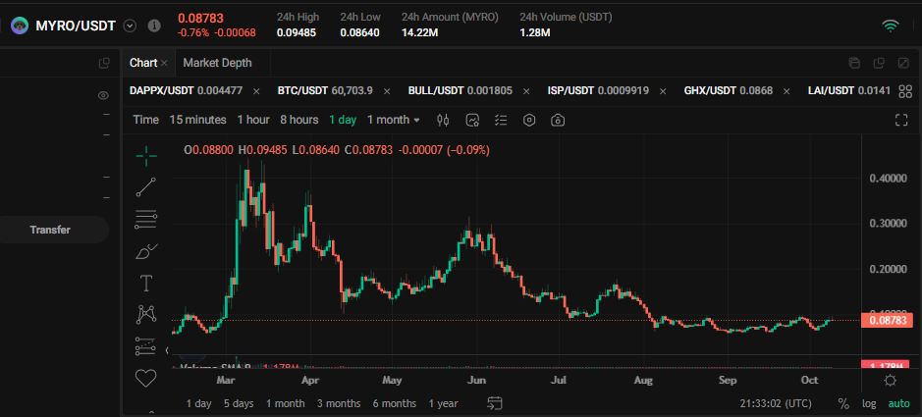Open the GHX/USDT ticker

728,91
